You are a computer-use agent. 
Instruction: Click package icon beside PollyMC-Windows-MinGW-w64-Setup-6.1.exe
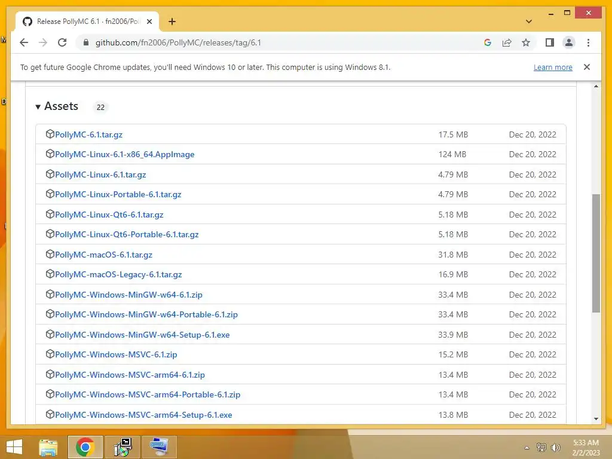tap(50, 334)
